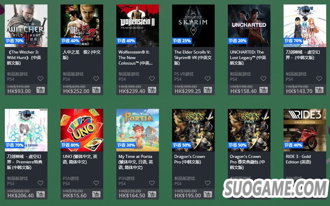330x206 pixels.
Task: Open Wolfenstein II: The New Colossus title link
Action: point(136,58)
